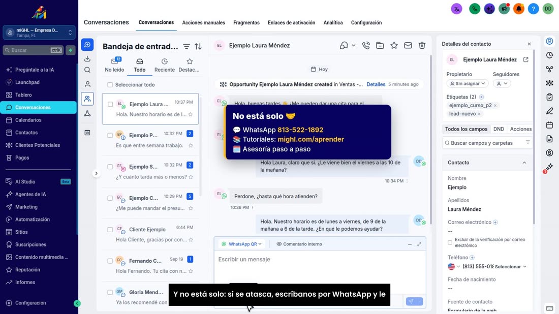Open the dropdown arrow next to chat bubble icon
559x314 pixels.
(x=354, y=45)
